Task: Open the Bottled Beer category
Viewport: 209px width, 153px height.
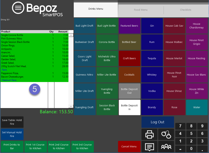Action: (x=130, y=42)
